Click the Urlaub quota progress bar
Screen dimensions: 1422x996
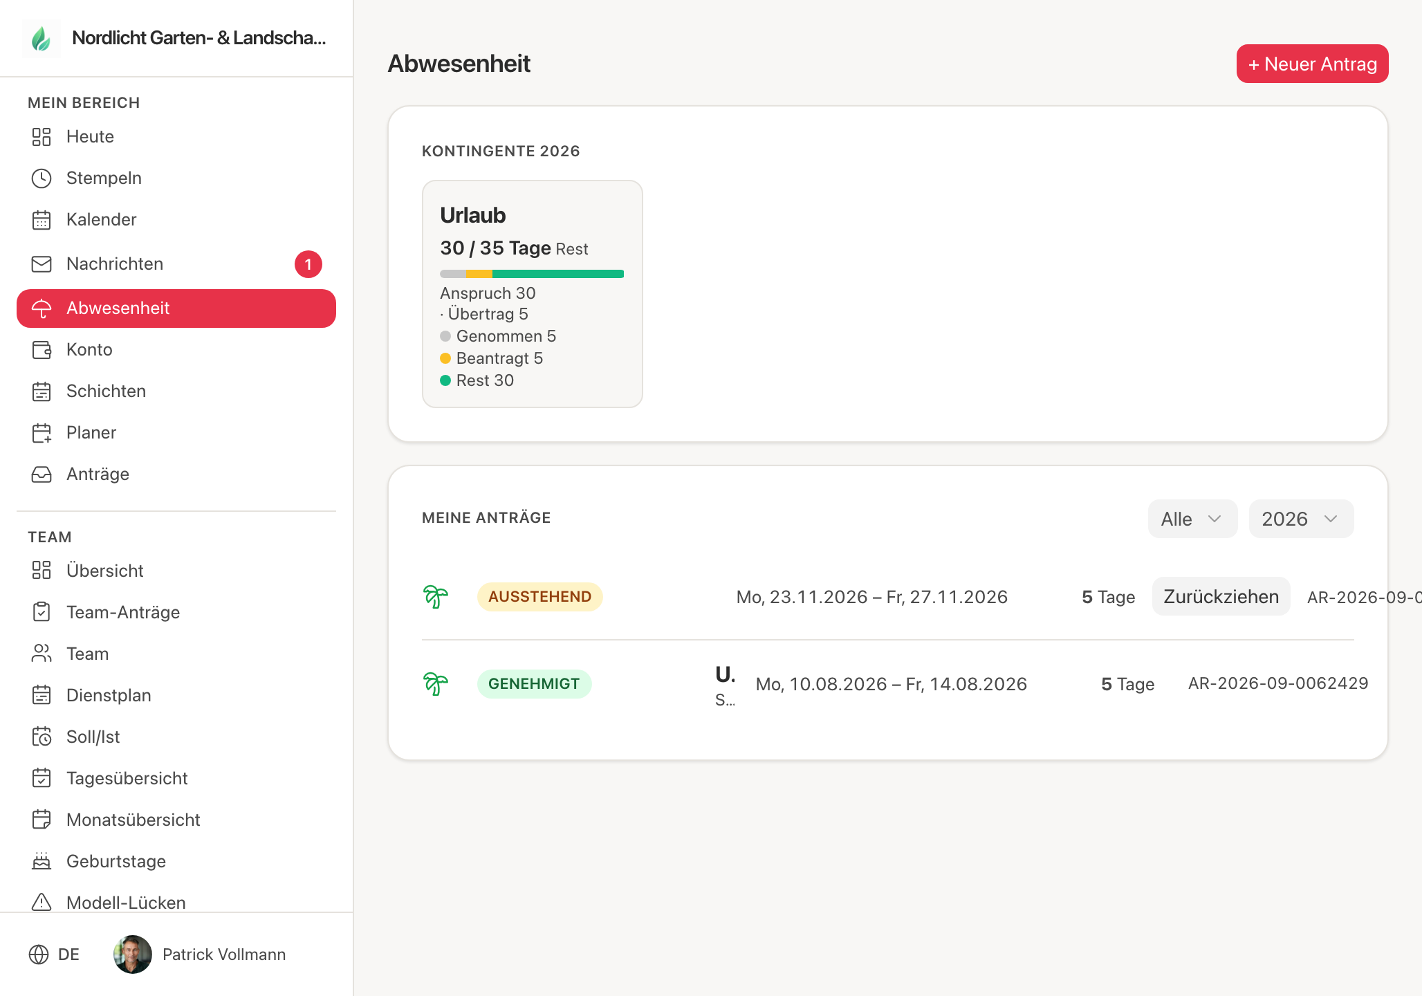click(532, 274)
